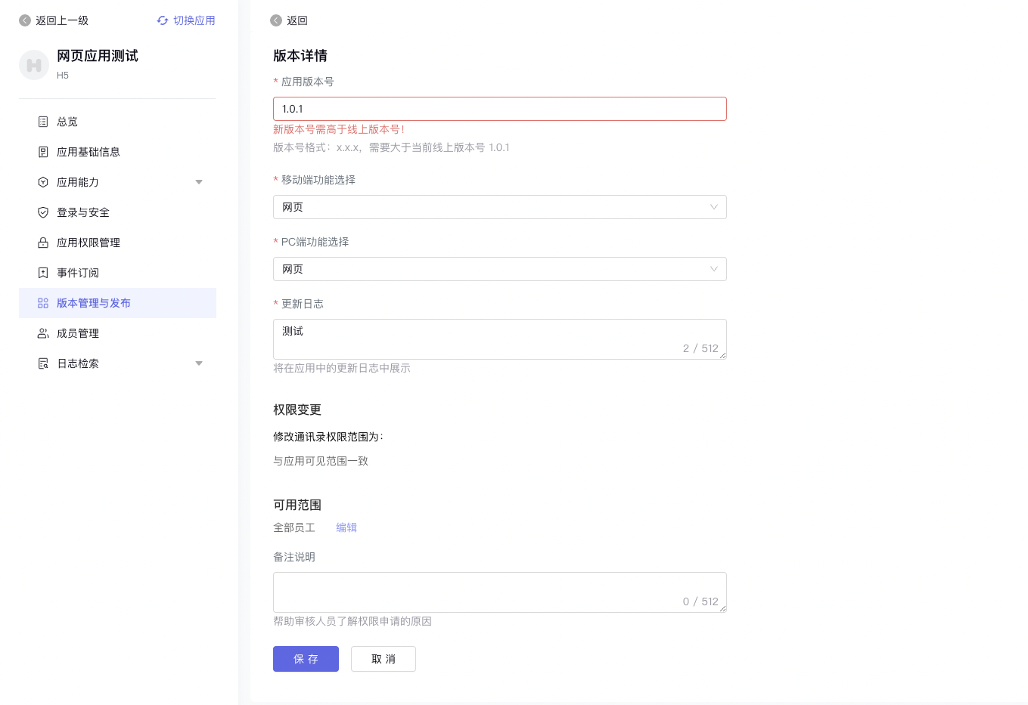Screen dimensions: 1028x705
Task: Click the 版本号格式 hint text
Action: [391, 147]
